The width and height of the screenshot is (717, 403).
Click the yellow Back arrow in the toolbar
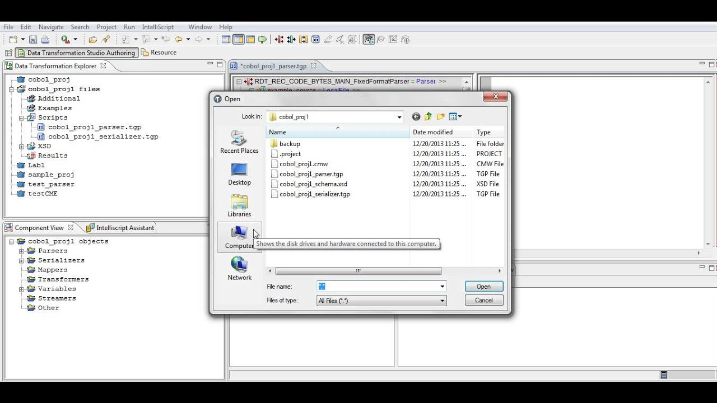pyautogui.click(x=179, y=39)
